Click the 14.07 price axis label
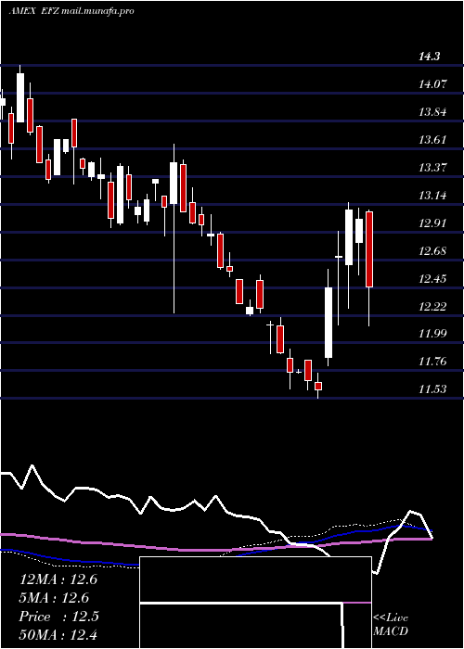Viewport: 464px width, 649px height. (433, 84)
